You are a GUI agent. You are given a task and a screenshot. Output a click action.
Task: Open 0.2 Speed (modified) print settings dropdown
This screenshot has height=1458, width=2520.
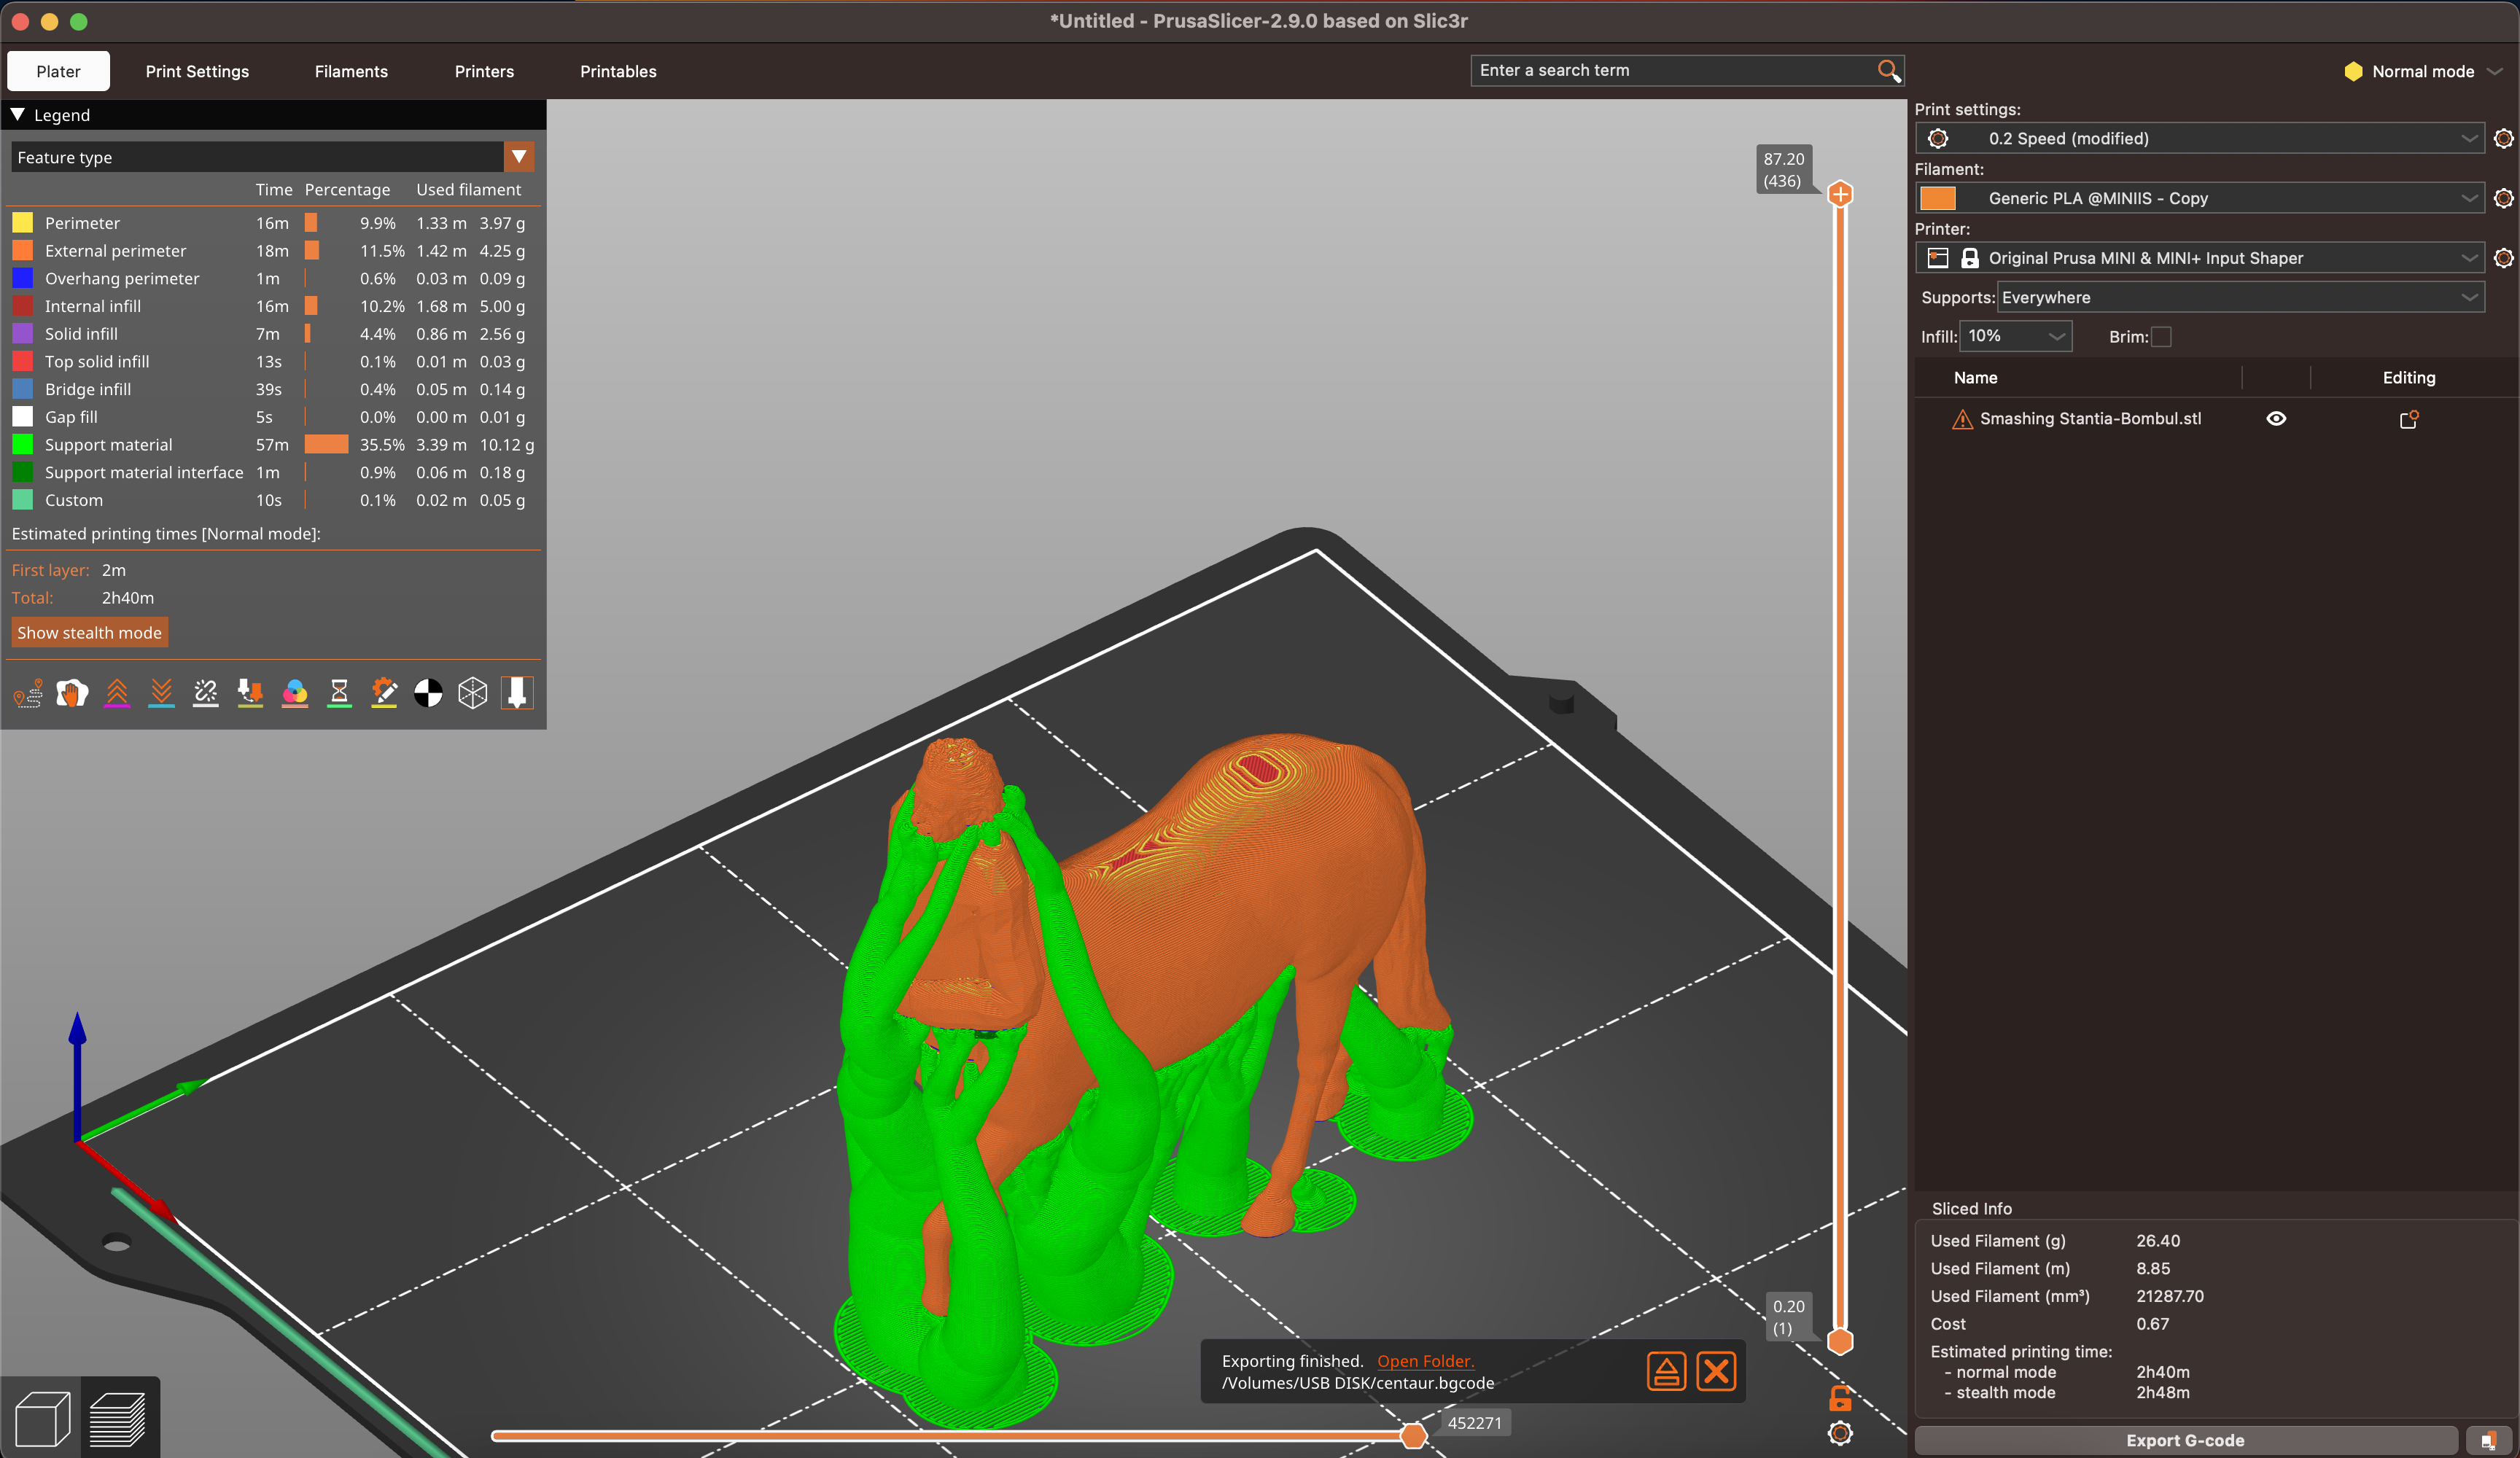2201,138
